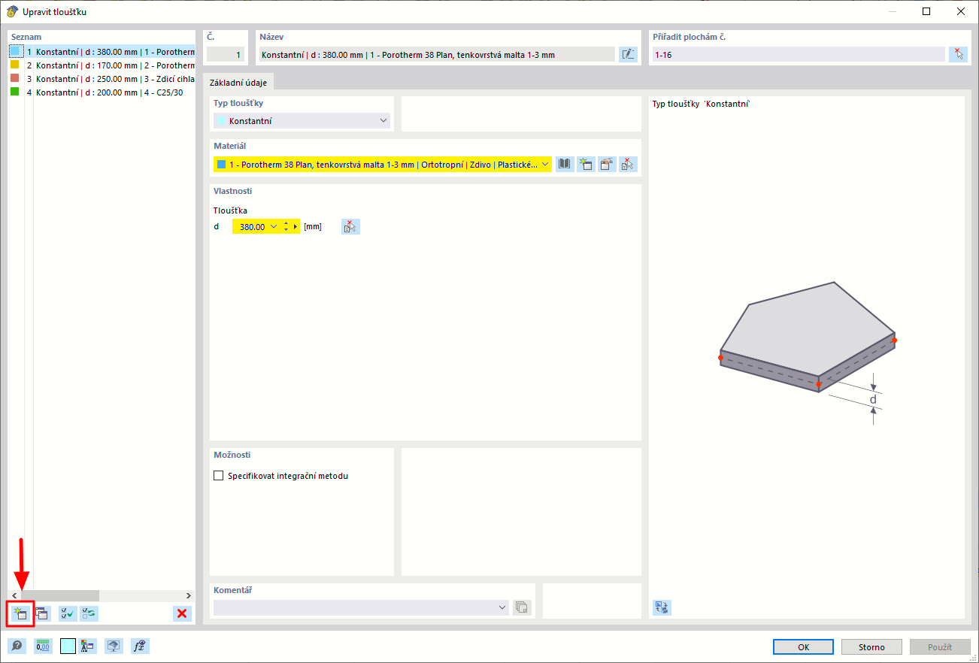Enable Specifikovat integrační metodu
Viewport: 979px width, 663px height.
click(219, 476)
